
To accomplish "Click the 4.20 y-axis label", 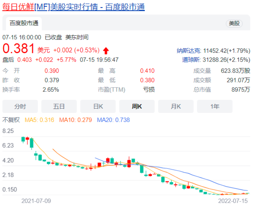I will coord(8,161).
